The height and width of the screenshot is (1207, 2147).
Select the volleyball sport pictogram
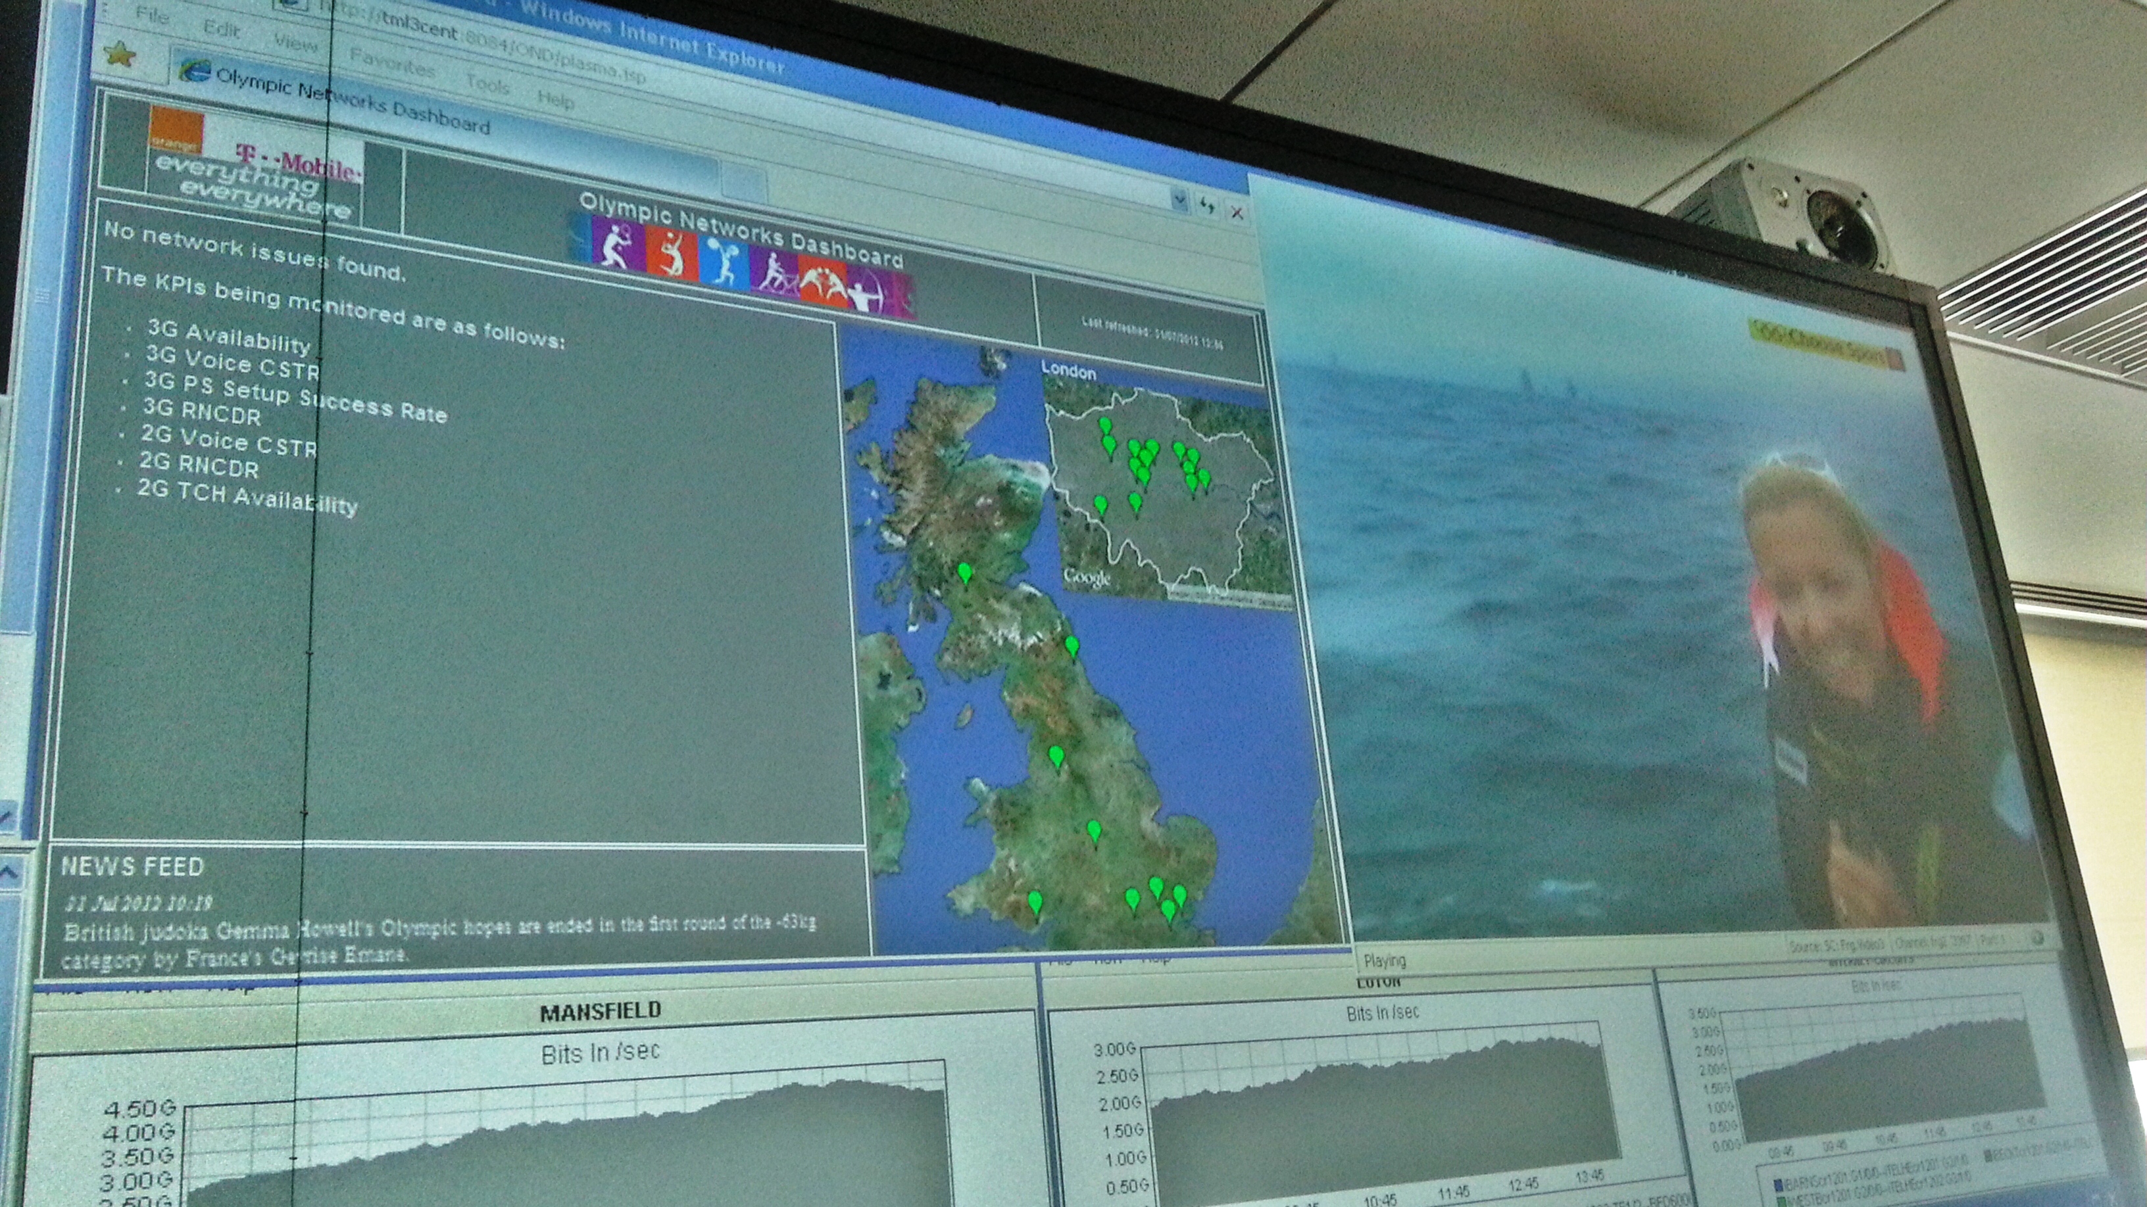click(672, 254)
